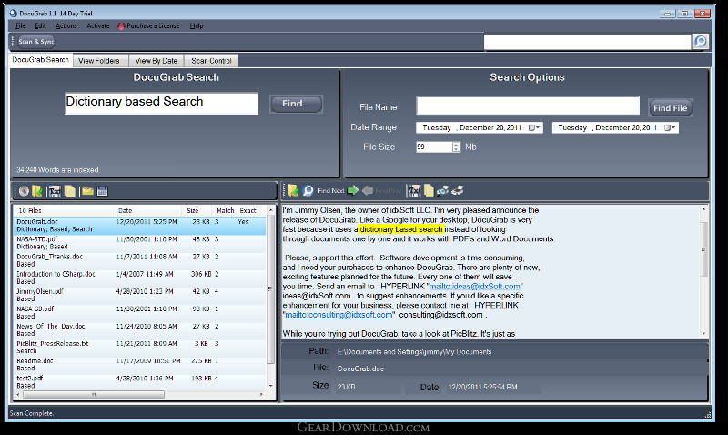Click the calendar icon in results toolbar
Viewport: 728px width, 435px height.
[x=103, y=191]
